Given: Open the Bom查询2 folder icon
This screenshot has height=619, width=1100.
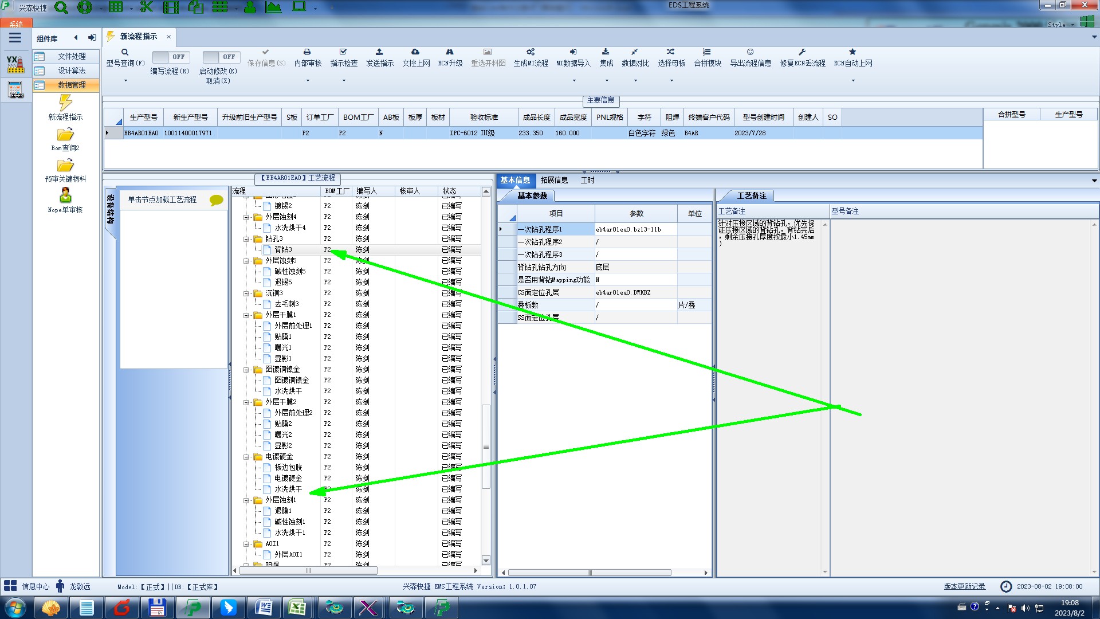Looking at the screenshot, I should 65,135.
